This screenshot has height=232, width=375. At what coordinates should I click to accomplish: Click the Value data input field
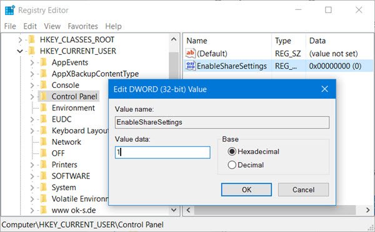162,152
